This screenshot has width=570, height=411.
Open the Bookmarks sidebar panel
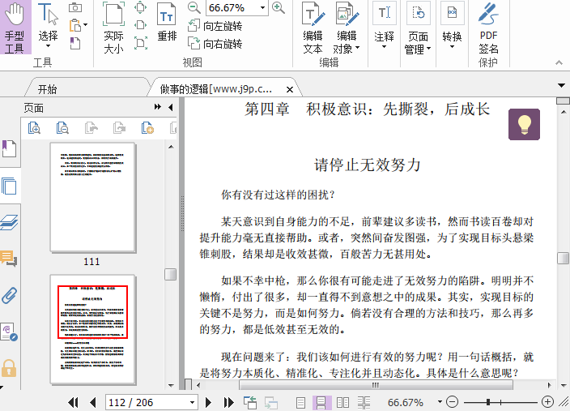[x=10, y=149]
